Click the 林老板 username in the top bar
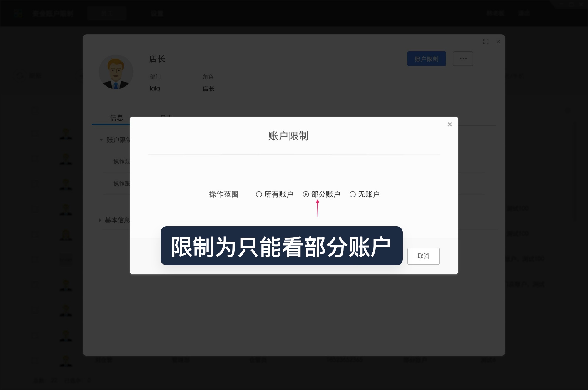This screenshot has width=588, height=390. pyautogui.click(x=496, y=13)
